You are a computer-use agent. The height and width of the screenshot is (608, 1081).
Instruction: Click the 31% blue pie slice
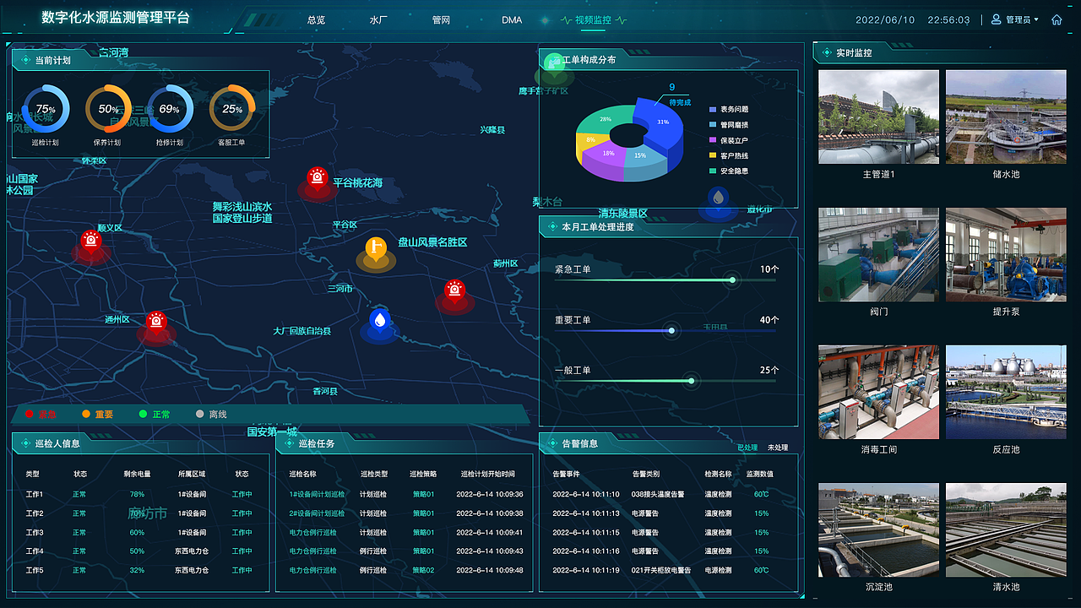(662, 122)
